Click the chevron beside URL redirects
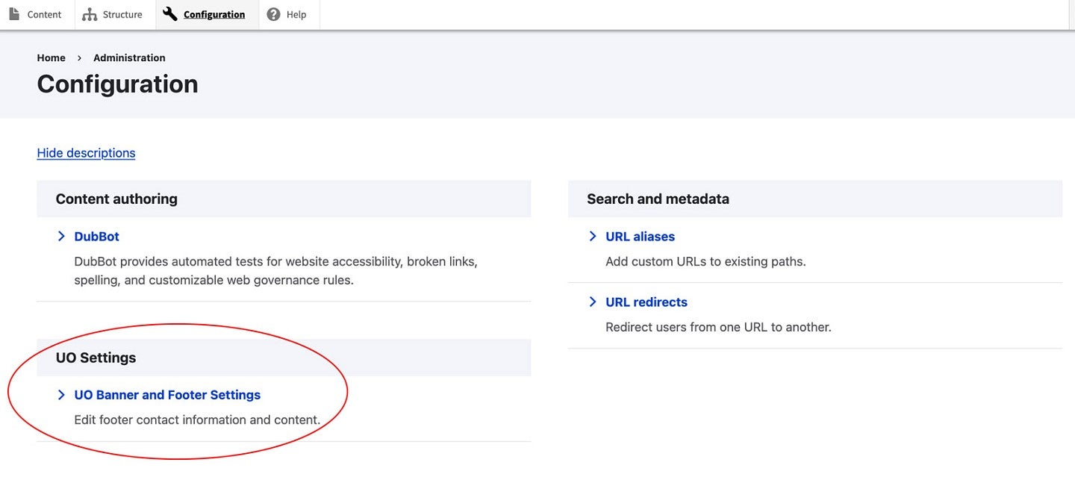The width and height of the screenshot is (1075, 480). pyautogui.click(x=593, y=302)
